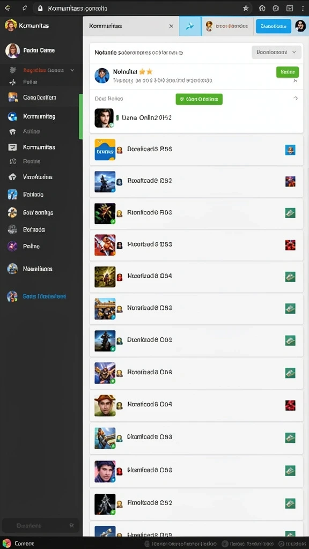The width and height of the screenshot is (309, 549).
Task: Open the gray dropdown in notification header
Action: [x=276, y=52]
